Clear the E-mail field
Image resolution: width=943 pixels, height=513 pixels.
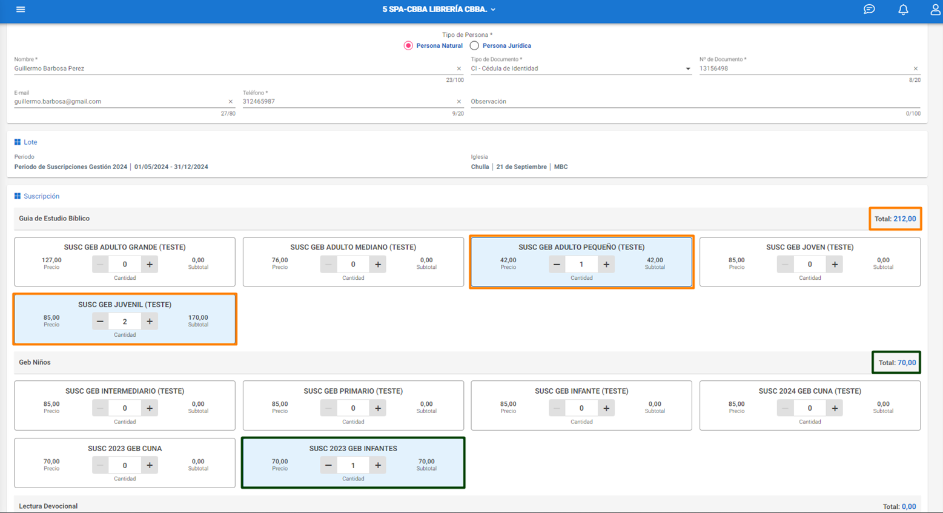(230, 102)
